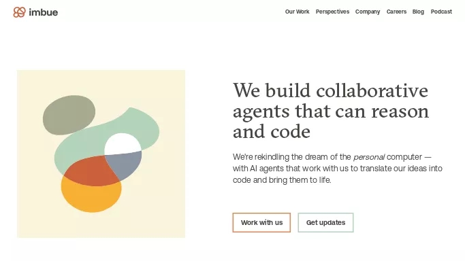465x261 pixels.
Task: Click the imbue knot logo icon
Action: [19, 12]
